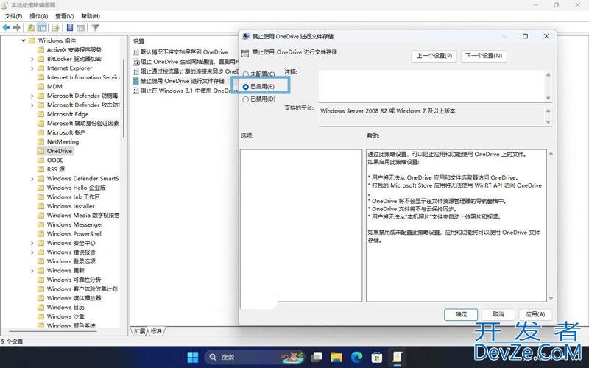
Task: Click the tree pane horizontal scrollbar
Action: pyautogui.click(x=52, y=332)
